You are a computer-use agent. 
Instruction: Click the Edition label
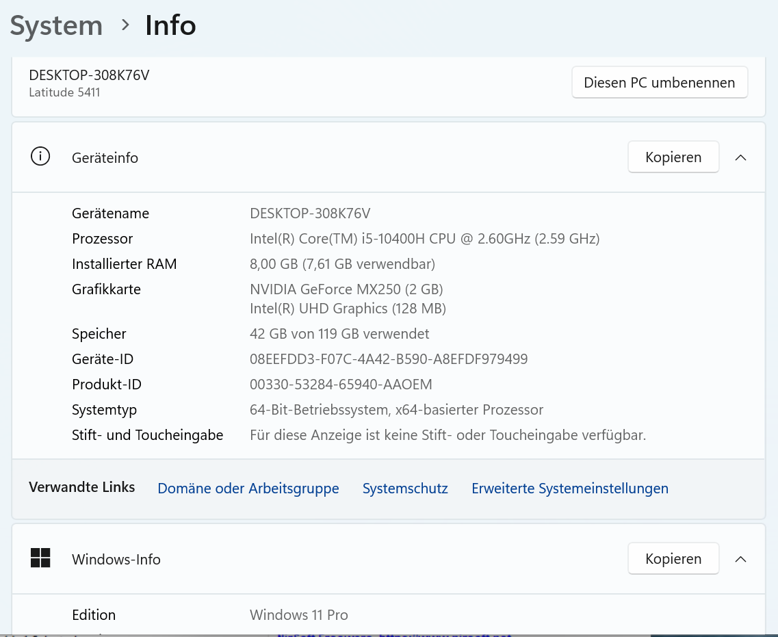click(94, 615)
